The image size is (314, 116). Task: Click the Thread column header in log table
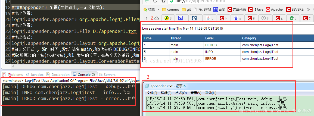pyautogui.click(x=187, y=38)
